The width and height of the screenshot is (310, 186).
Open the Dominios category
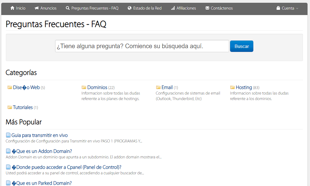(x=97, y=87)
